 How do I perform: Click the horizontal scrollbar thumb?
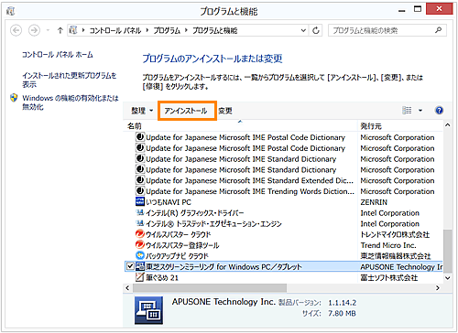[x=210, y=288]
